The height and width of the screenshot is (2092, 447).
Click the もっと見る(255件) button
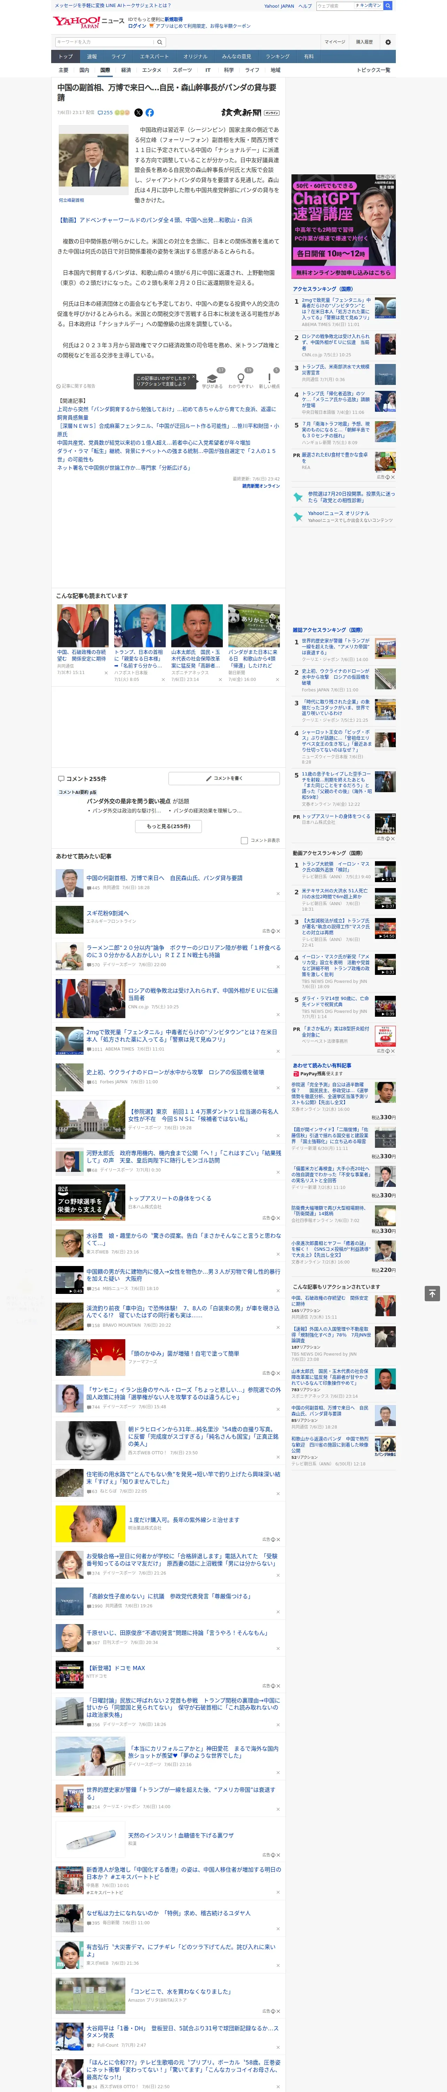(169, 827)
